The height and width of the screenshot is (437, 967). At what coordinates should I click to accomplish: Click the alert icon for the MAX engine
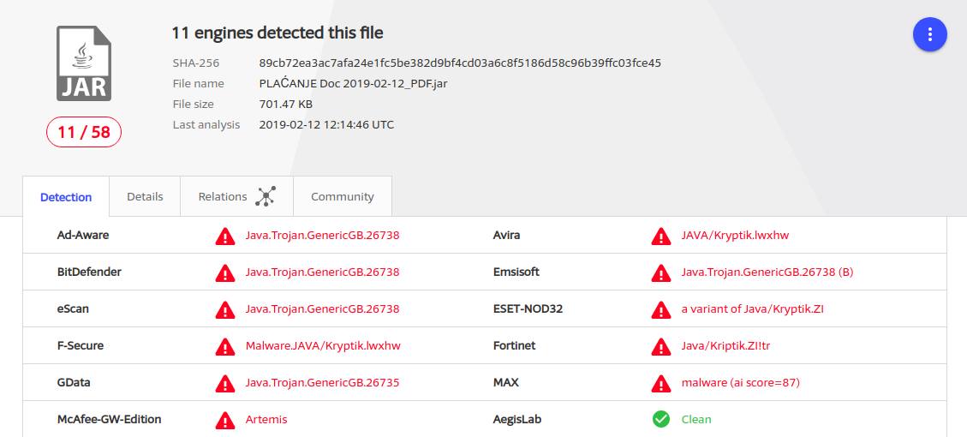(x=661, y=383)
